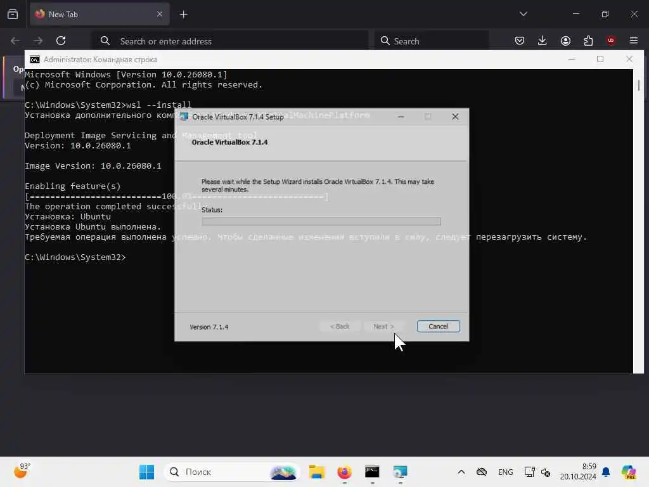The height and width of the screenshot is (487, 649).
Task: Open a new browser tab with plus
Action: 183,15
